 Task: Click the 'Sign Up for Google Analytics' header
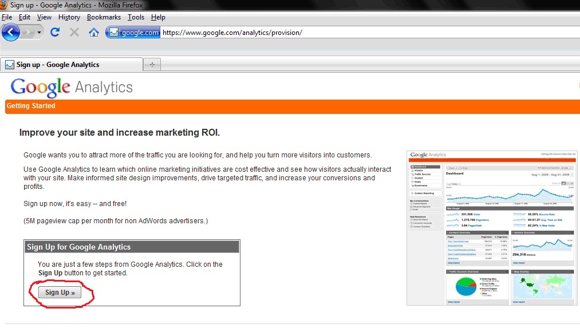coord(132,247)
